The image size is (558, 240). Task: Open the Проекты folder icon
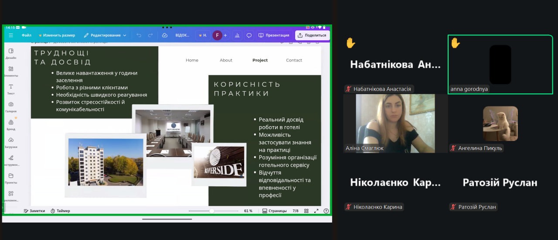[11, 178]
